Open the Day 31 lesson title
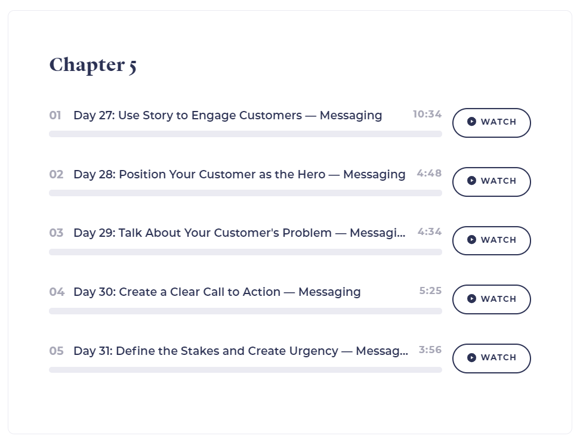Image resolution: width=583 pixels, height=442 pixels. pyautogui.click(x=241, y=351)
